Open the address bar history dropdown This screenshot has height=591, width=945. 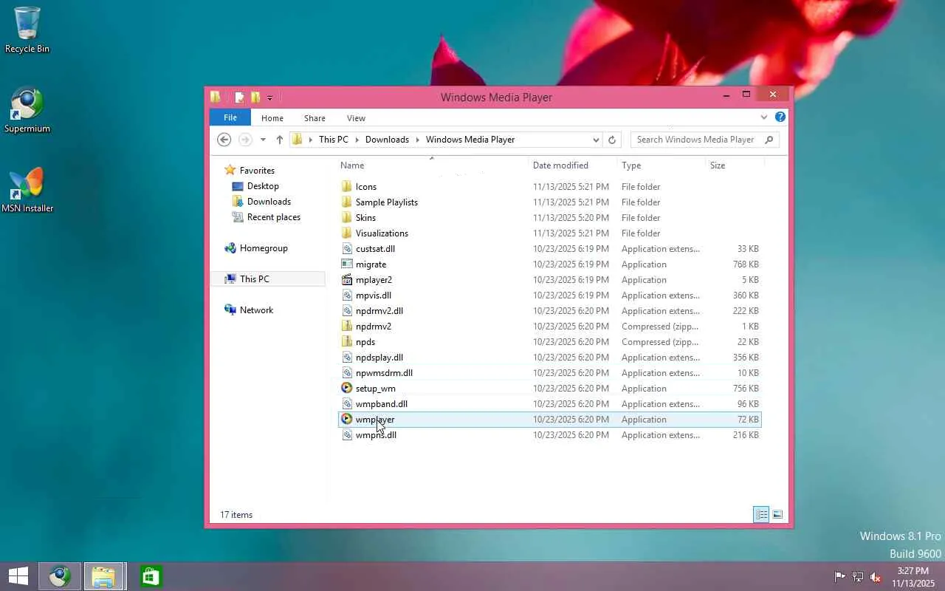[x=596, y=140]
